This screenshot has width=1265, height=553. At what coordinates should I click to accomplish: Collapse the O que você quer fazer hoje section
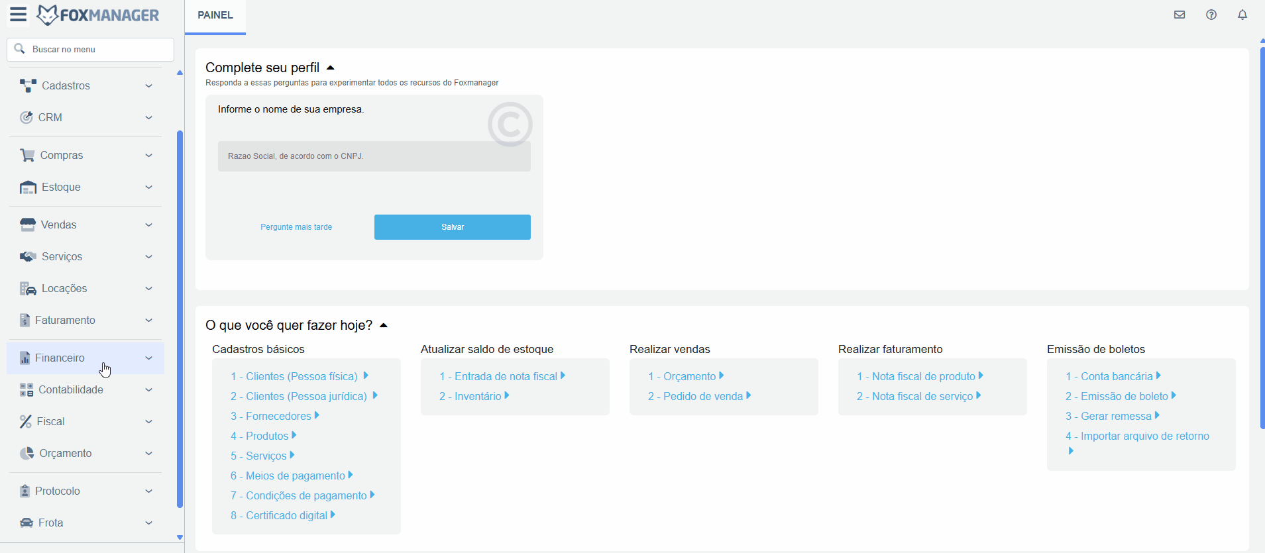384,325
